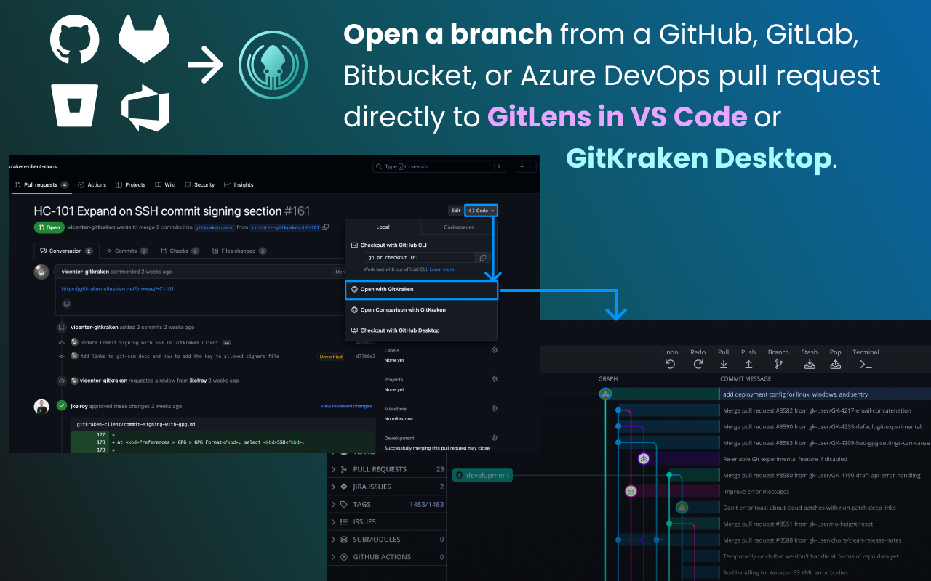Copy the gh pr checkout command
This screenshot has width=931, height=581.
[482, 258]
